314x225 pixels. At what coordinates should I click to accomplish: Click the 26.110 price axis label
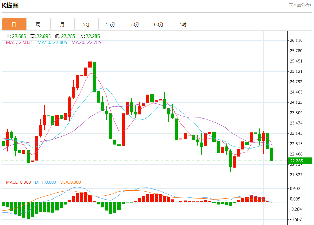[296, 40]
